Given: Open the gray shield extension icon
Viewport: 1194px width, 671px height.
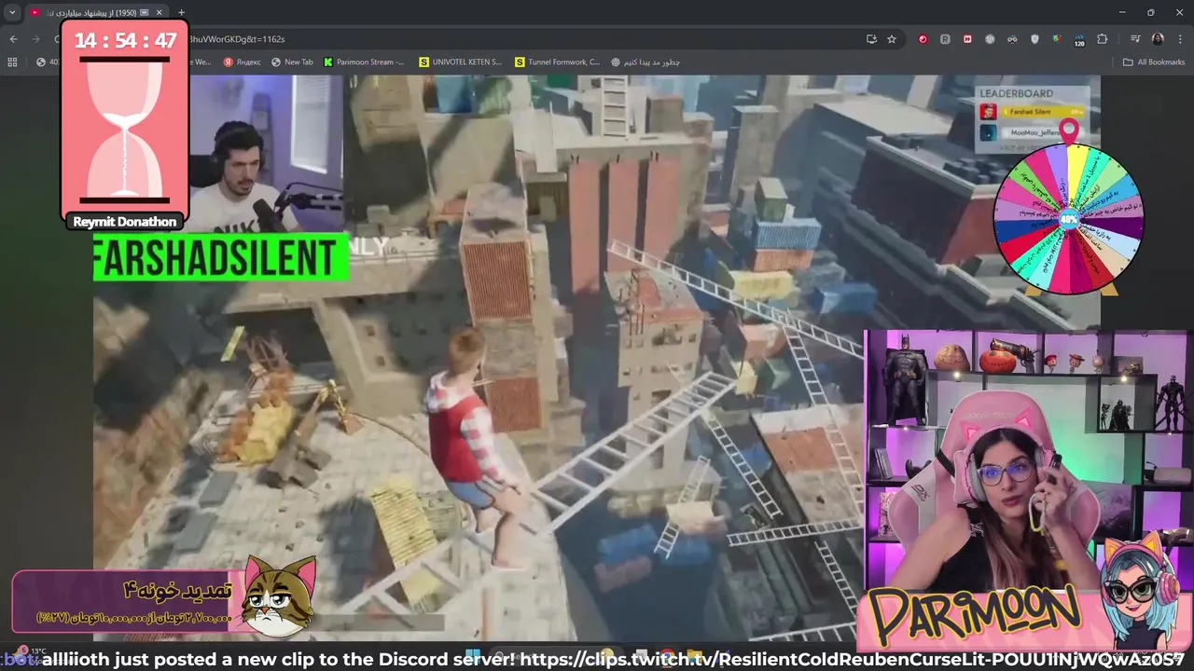Looking at the screenshot, I should coord(1034,39).
